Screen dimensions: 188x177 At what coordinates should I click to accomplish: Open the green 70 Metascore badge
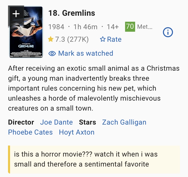click(x=130, y=27)
